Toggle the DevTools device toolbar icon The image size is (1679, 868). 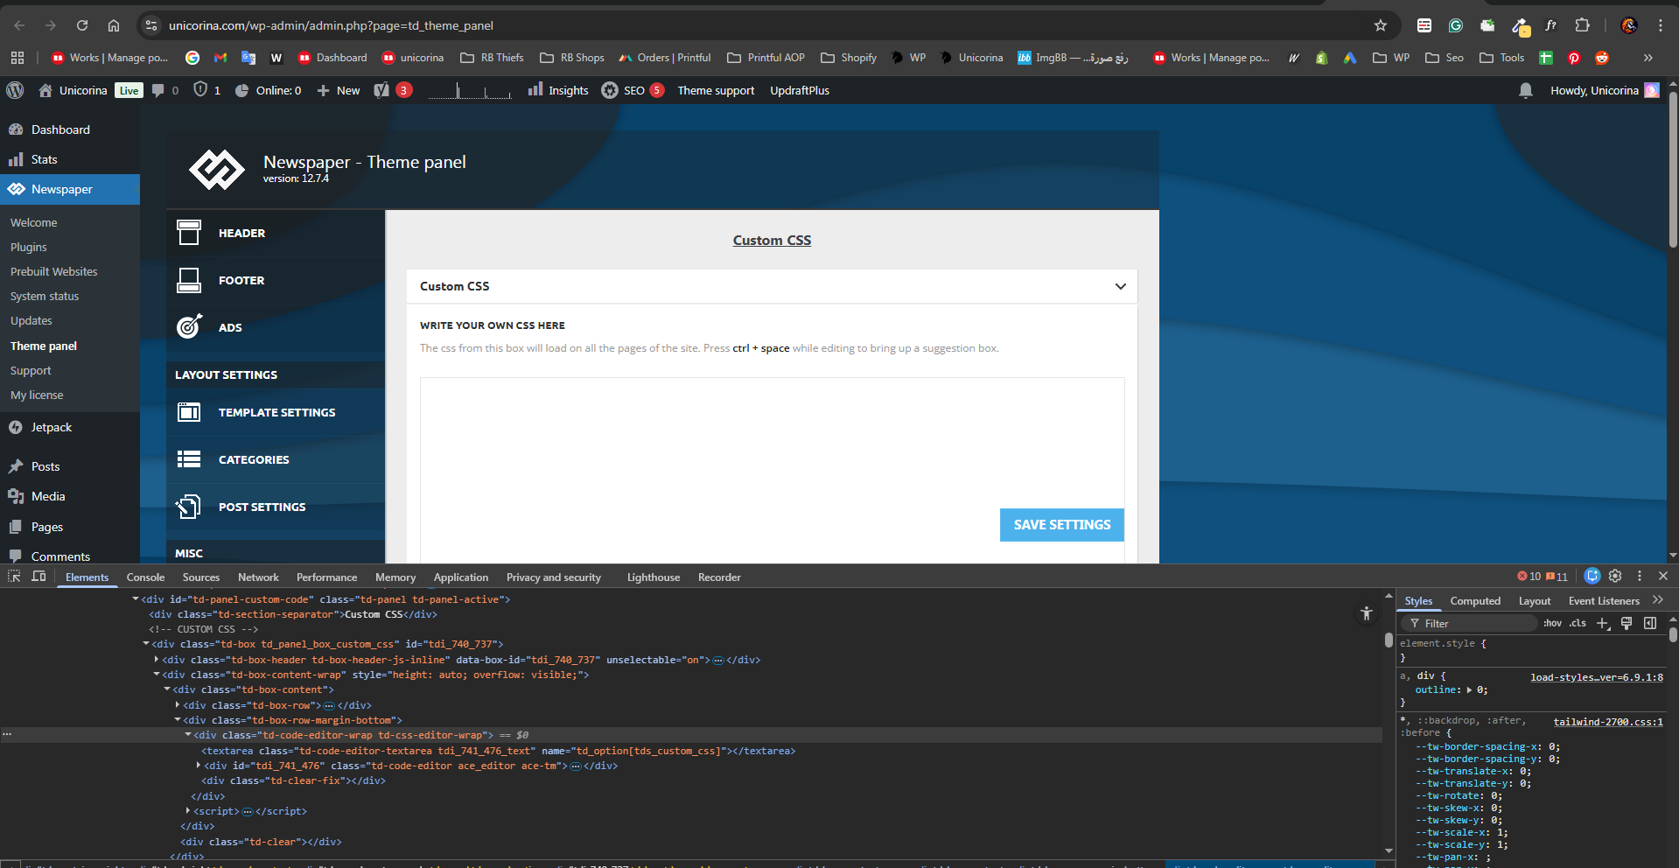[38, 576]
